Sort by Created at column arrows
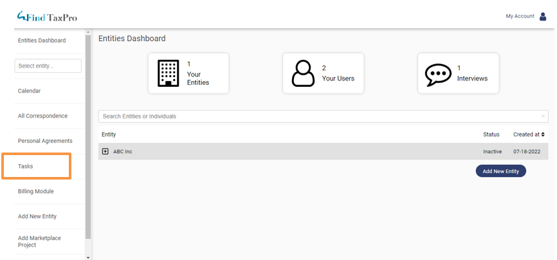 click(543, 135)
